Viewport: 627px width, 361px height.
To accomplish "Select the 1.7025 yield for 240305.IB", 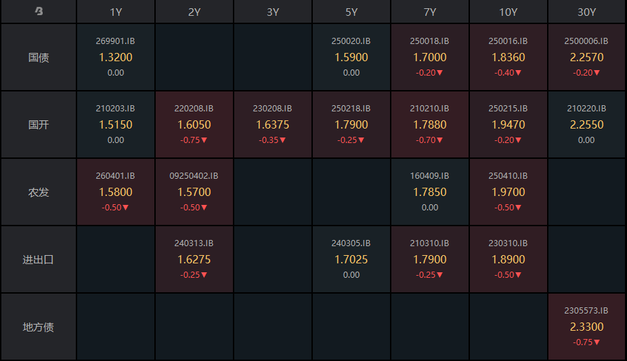I will pos(351,260).
